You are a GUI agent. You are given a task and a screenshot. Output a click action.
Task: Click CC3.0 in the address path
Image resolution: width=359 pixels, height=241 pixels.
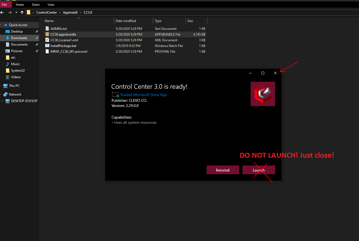click(x=88, y=12)
